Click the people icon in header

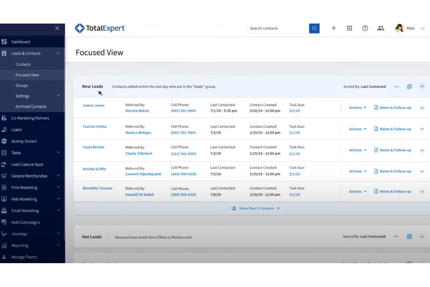click(x=381, y=28)
